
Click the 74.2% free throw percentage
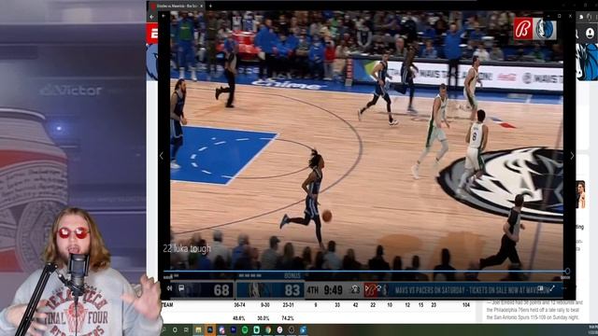tap(288, 318)
